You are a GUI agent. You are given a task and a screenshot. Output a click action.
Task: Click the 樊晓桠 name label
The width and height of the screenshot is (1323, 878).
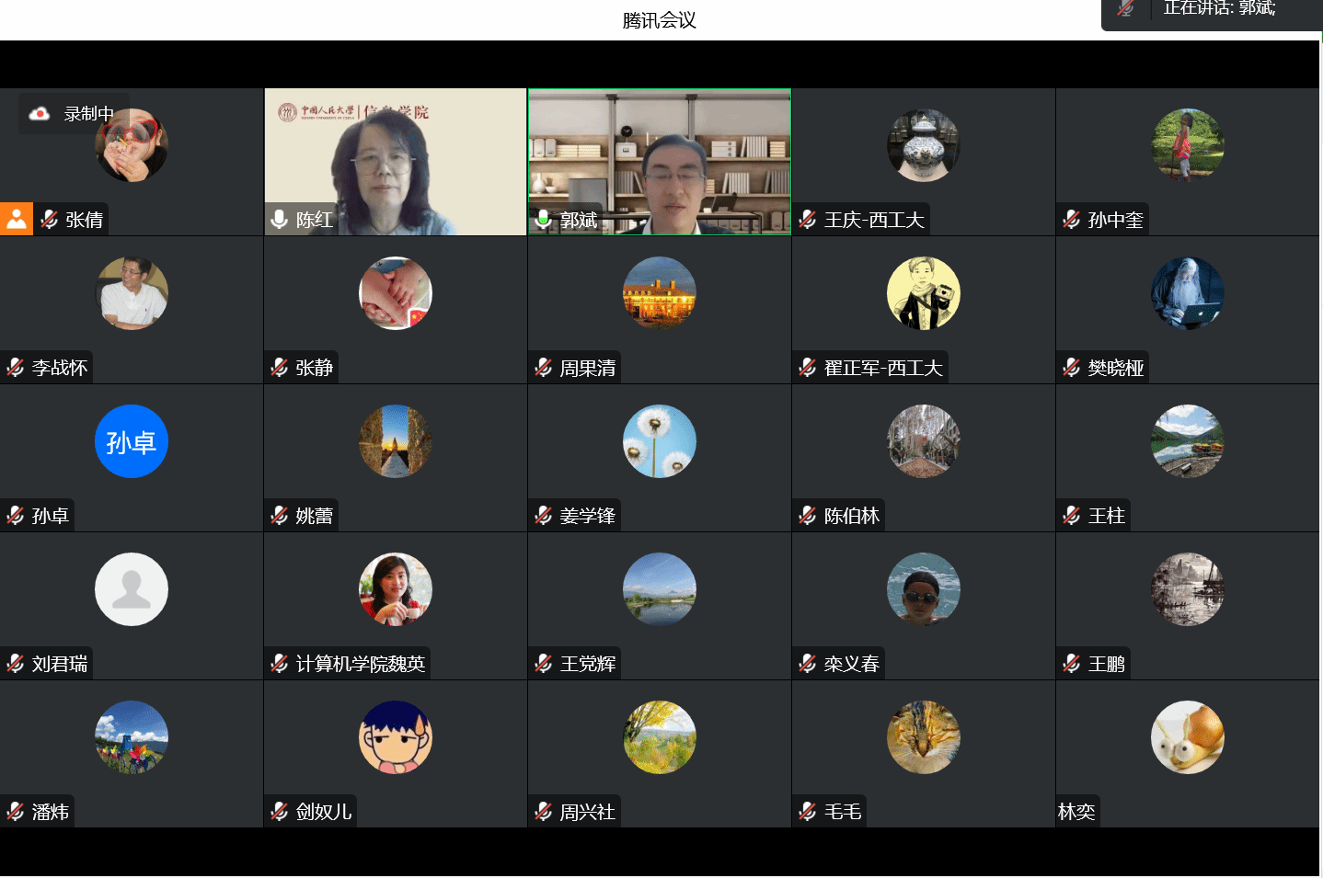1115,368
